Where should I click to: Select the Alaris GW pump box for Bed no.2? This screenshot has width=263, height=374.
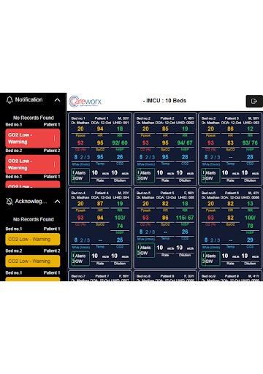(x=145, y=175)
